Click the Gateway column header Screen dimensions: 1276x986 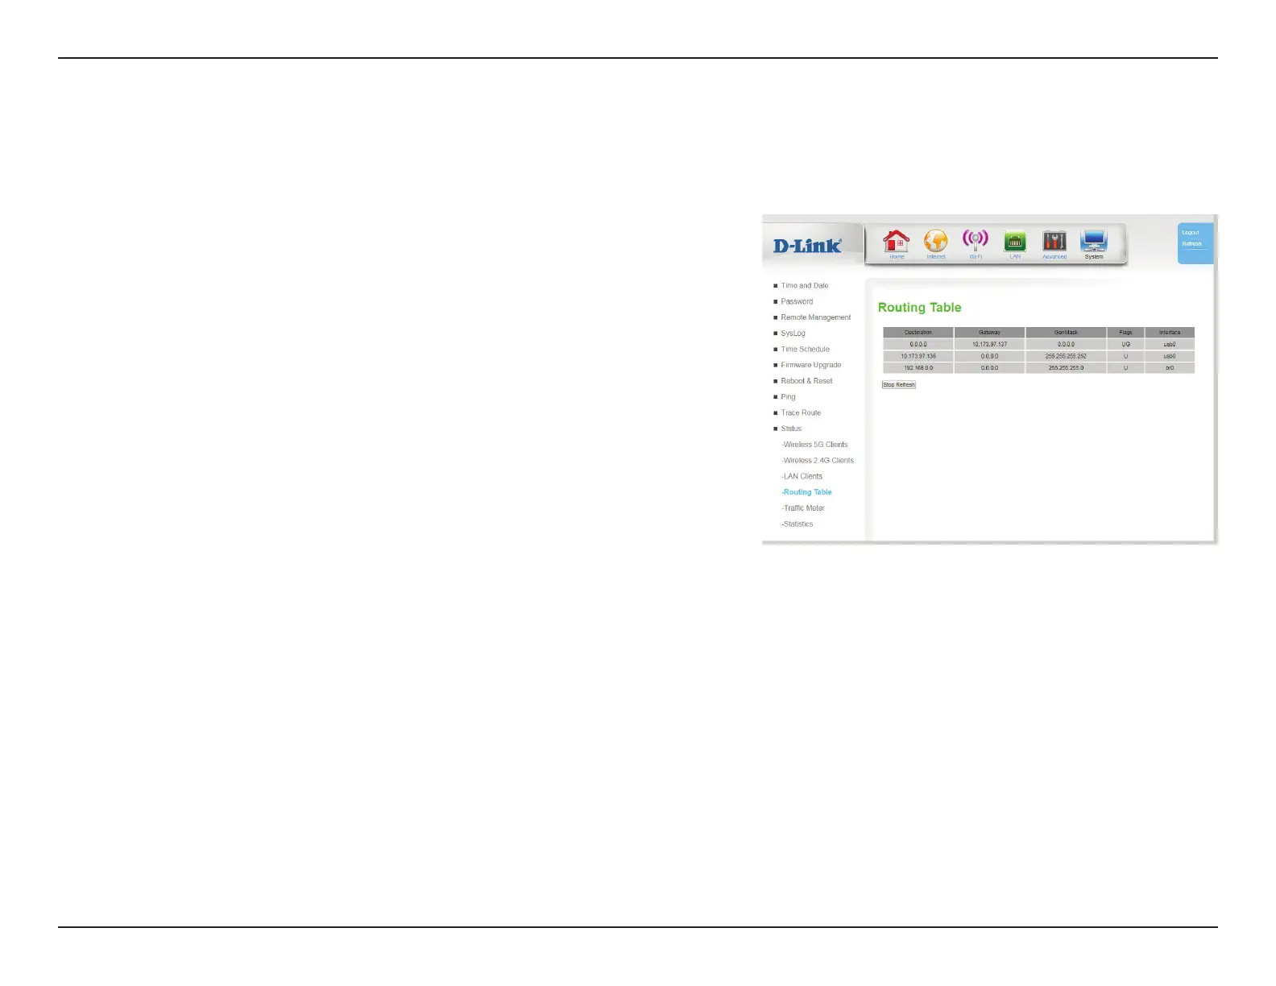pyautogui.click(x=990, y=333)
